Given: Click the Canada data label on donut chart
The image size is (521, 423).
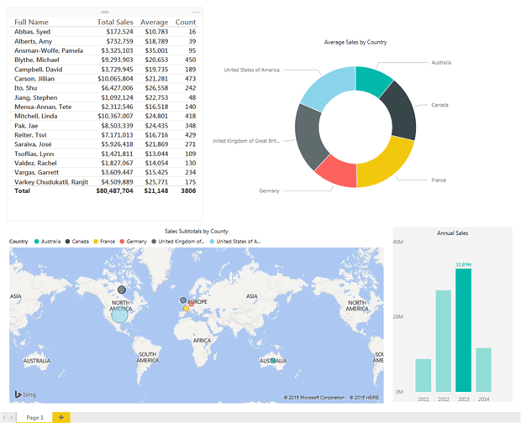Looking at the screenshot, I should click(x=439, y=105).
